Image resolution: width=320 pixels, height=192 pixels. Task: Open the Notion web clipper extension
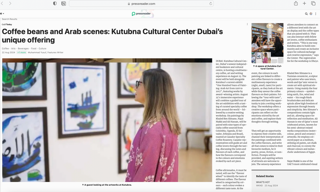[x=64, y=4]
